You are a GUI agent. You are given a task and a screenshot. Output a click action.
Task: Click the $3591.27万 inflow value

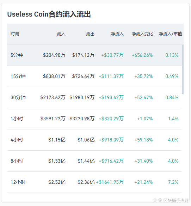click(x=53, y=119)
